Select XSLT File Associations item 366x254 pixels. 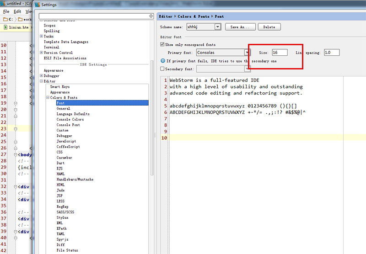tap(65, 58)
